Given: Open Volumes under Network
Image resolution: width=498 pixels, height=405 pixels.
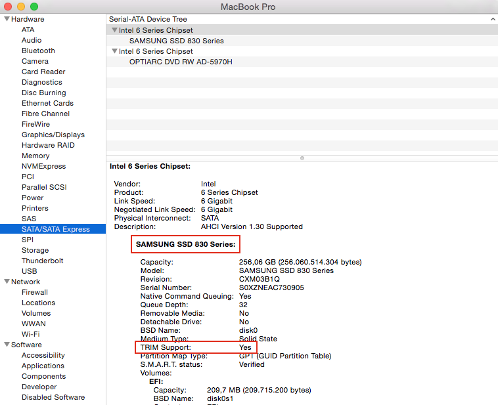Looking at the screenshot, I should point(36,313).
